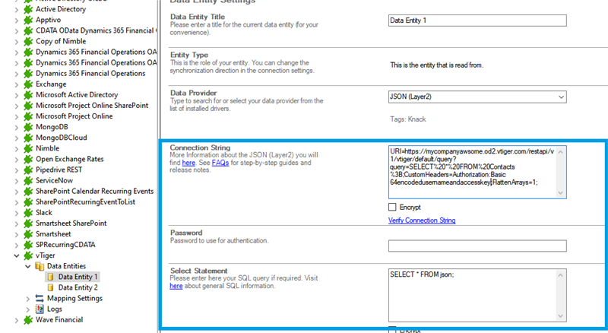
Task: Click the Data Entities folder icon
Action: click(40, 266)
